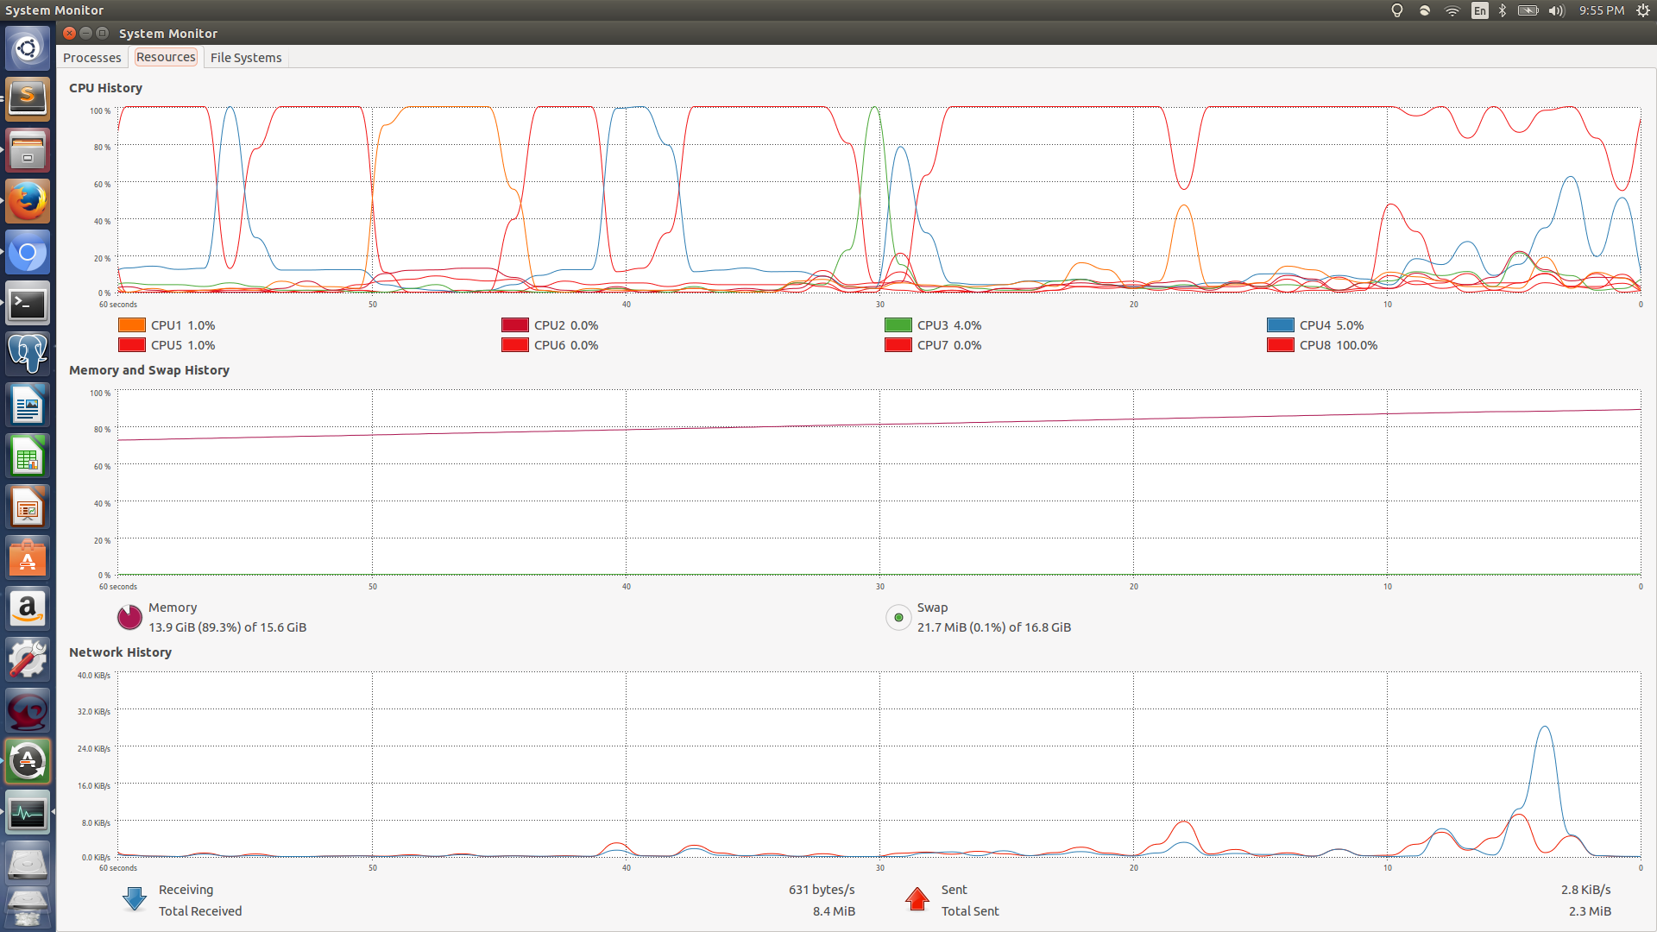Image resolution: width=1657 pixels, height=932 pixels.
Task: Open Terminal from the launcher
Action: 28,304
